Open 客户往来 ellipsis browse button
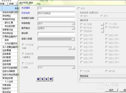Image resolution: width=126 pixels, height=93 pixels. (x=102, y=28)
